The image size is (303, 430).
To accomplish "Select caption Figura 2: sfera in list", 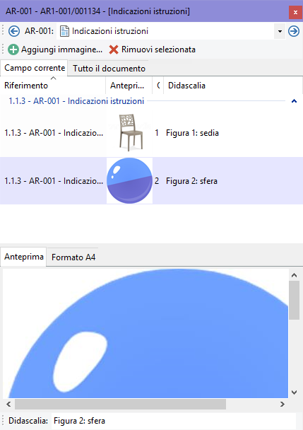I will click(191, 181).
